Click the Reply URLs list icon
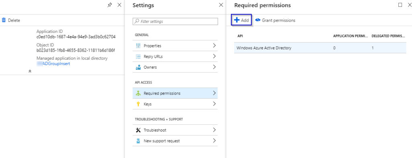This screenshot has width=412, height=158. coord(138,56)
